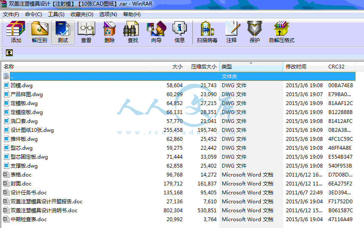Open the 命令(C) menu
Image resolution: width=364 pixels, height=228 pixels.
click(x=34, y=14)
